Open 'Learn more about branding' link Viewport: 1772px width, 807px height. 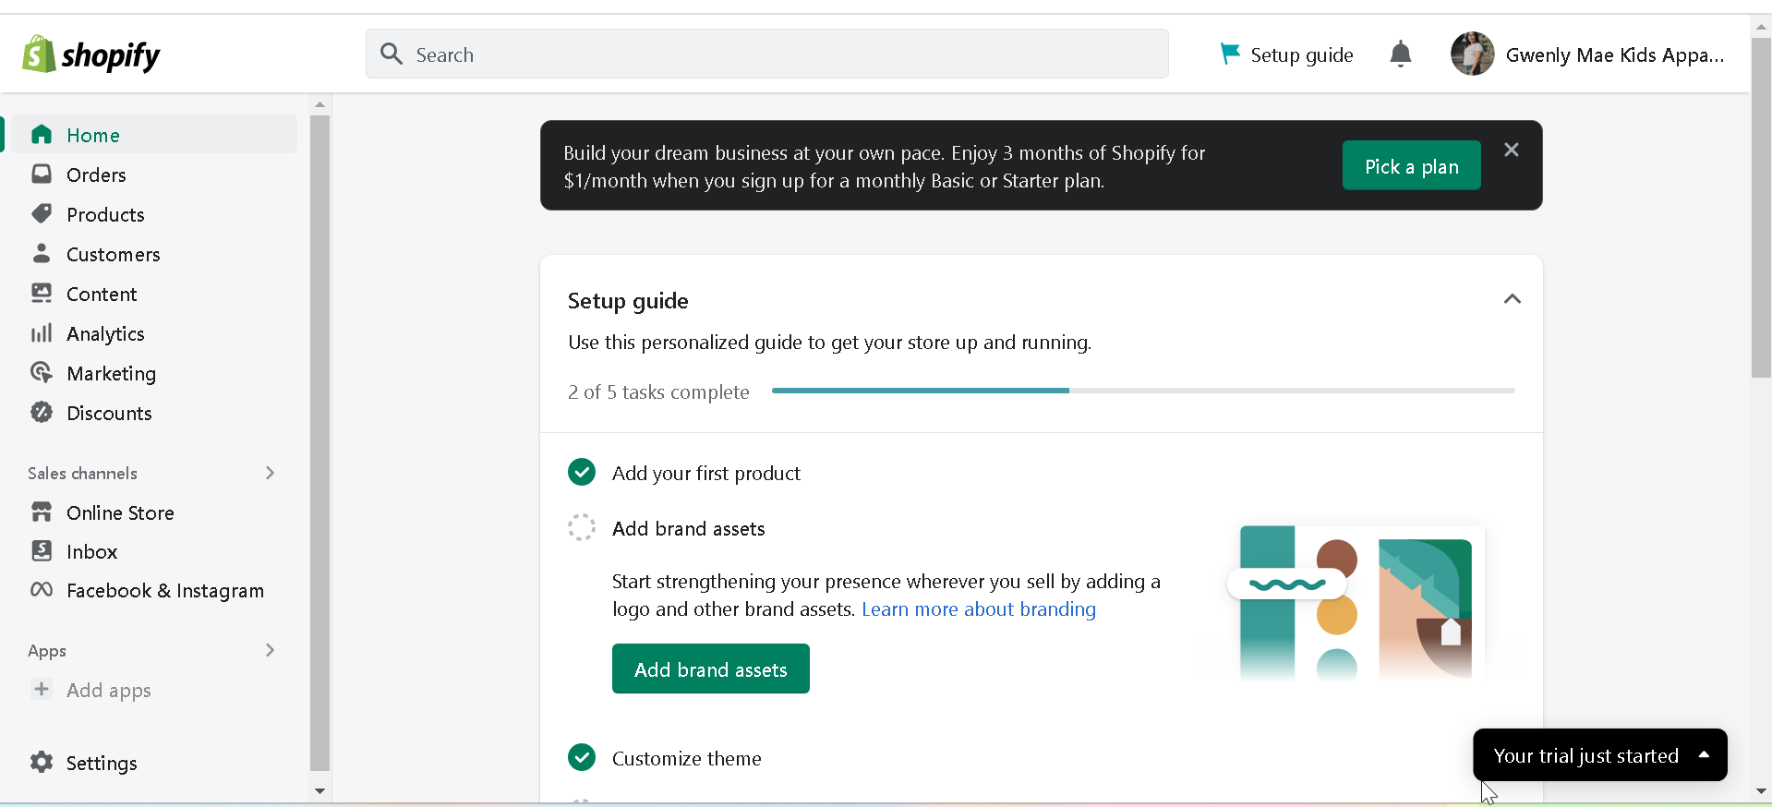pyautogui.click(x=978, y=609)
